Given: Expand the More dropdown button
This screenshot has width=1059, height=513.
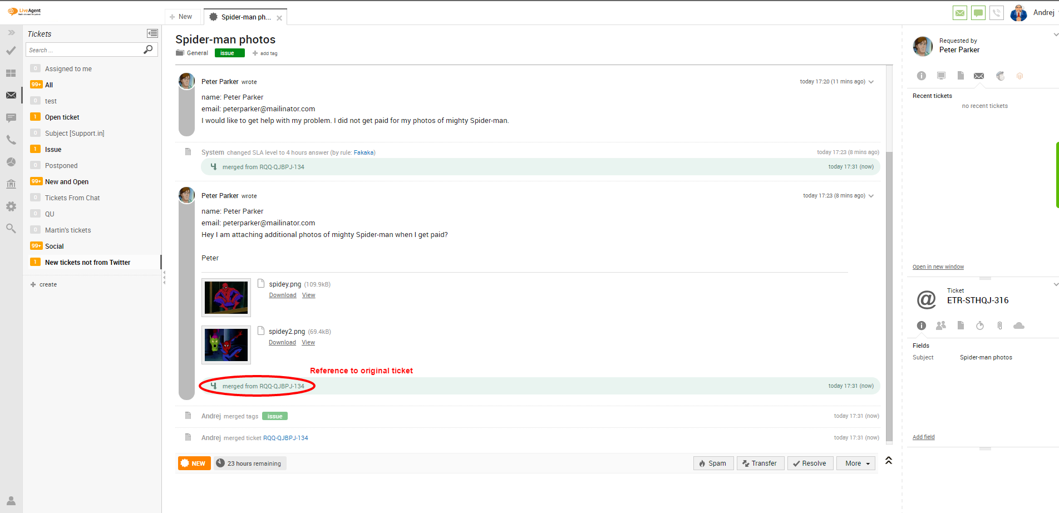Looking at the screenshot, I should (x=856, y=463).
